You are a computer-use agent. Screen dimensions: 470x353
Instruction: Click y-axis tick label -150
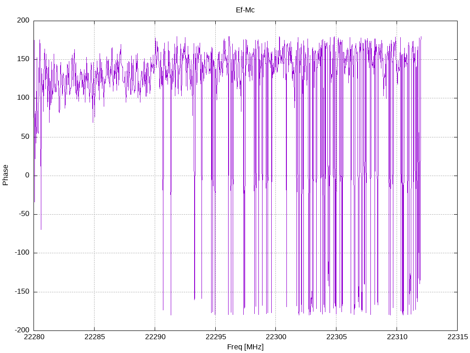[x=22, y=291]
